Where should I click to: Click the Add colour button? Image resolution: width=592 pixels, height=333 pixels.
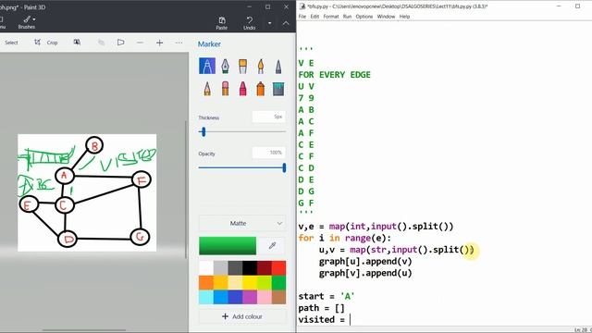tap(242, 316)
